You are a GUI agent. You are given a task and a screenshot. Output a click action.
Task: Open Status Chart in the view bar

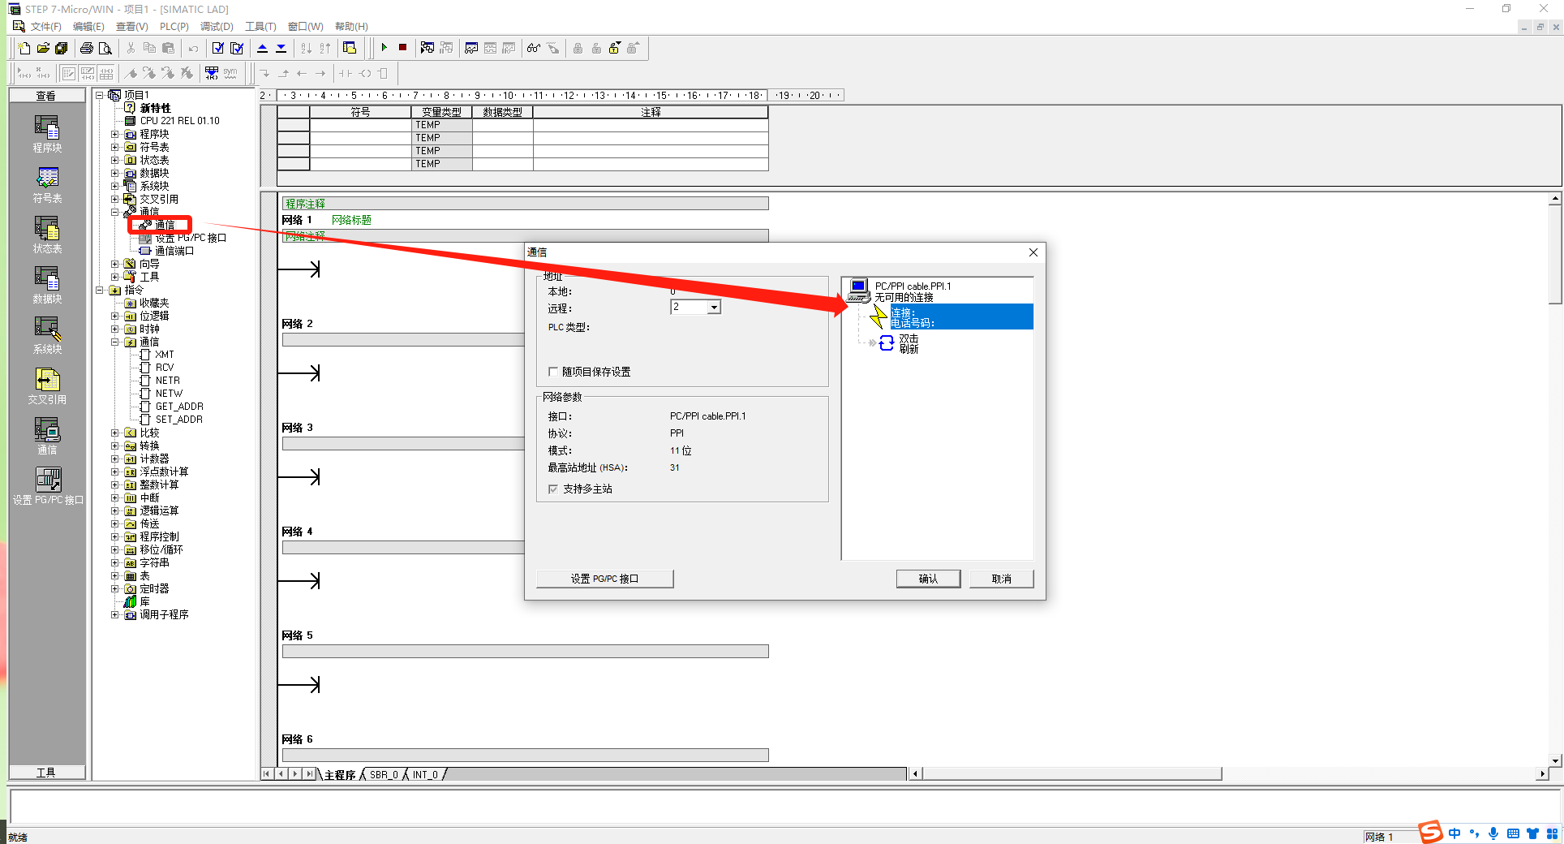[47, 235]
